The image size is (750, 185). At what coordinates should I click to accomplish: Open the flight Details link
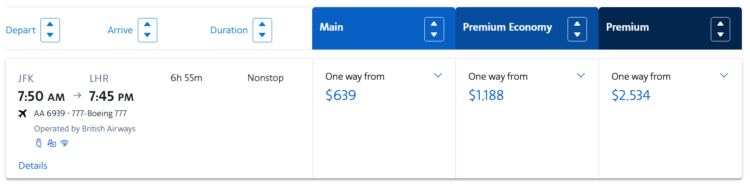tap(33, 166)
